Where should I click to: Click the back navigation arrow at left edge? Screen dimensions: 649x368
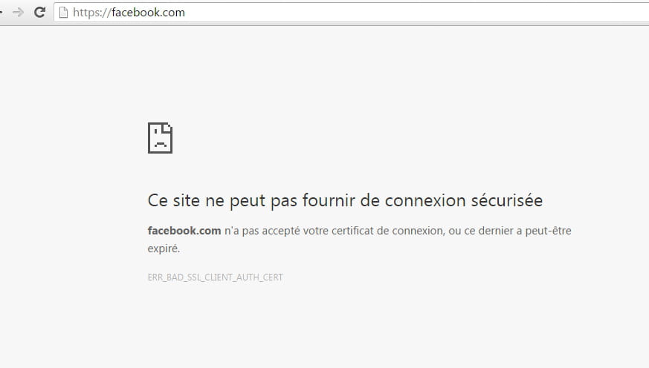(1, 13)
